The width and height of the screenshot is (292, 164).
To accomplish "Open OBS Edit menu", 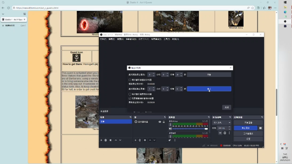I will pyautogui.click(x=112, y=39).
